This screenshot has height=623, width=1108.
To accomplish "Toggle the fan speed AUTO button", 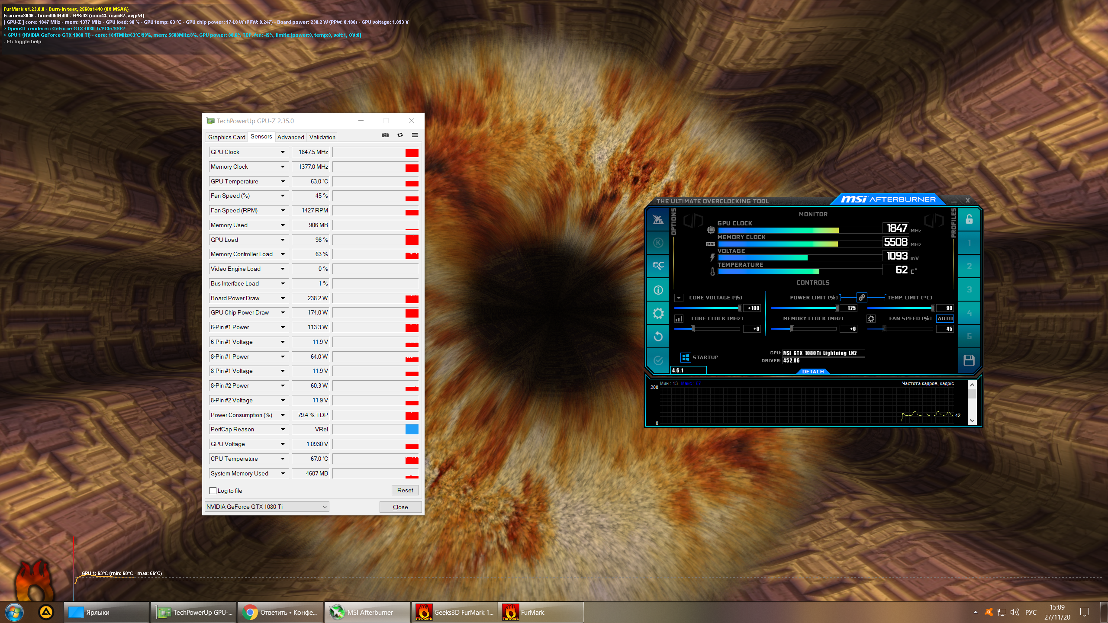I will tap(945, 318).
